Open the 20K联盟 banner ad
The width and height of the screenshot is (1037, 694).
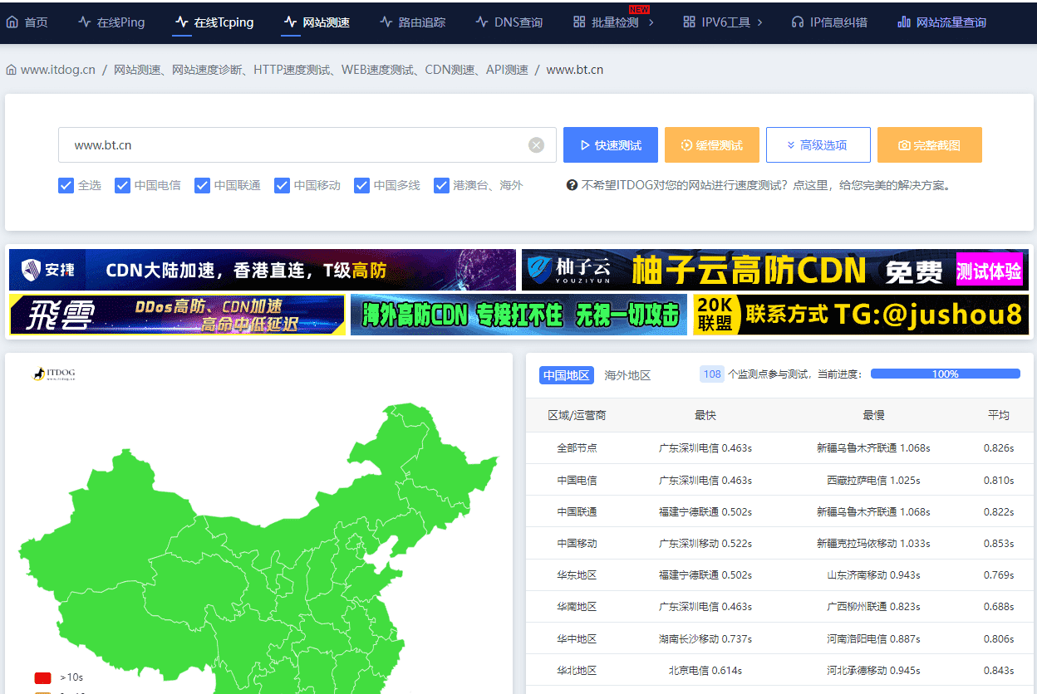click(x=861, y=315)
